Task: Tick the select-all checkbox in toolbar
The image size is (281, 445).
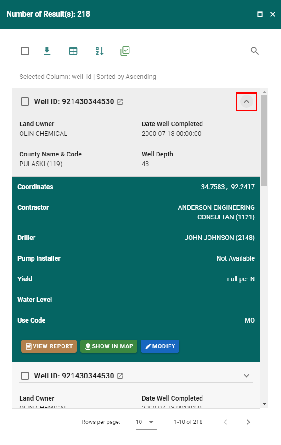Action: (x=25, y=51)
